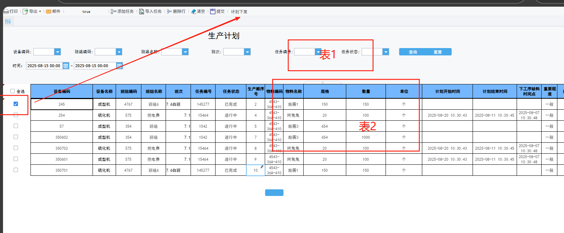The image size is (564, 233).
Task: Click 添加任务 add task icon
Action: tap(113, 11)
